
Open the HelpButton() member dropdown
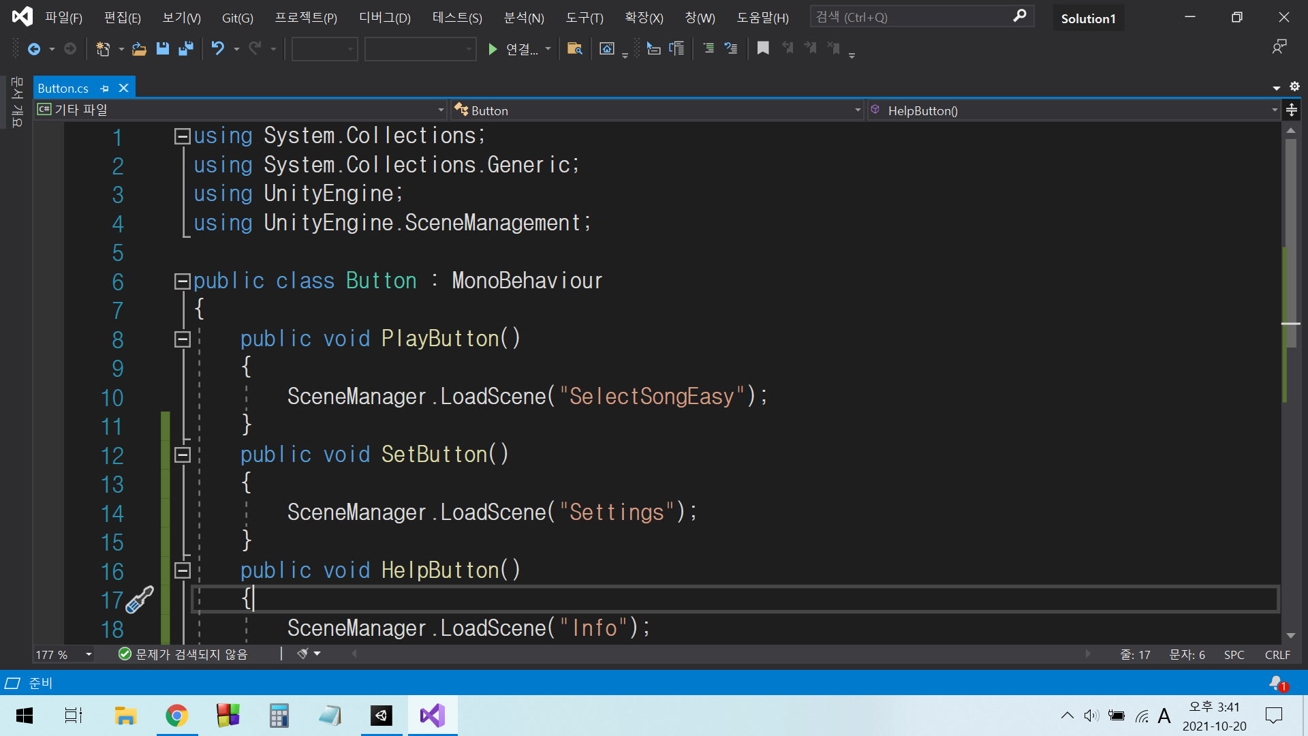[x=1274, y=110]
